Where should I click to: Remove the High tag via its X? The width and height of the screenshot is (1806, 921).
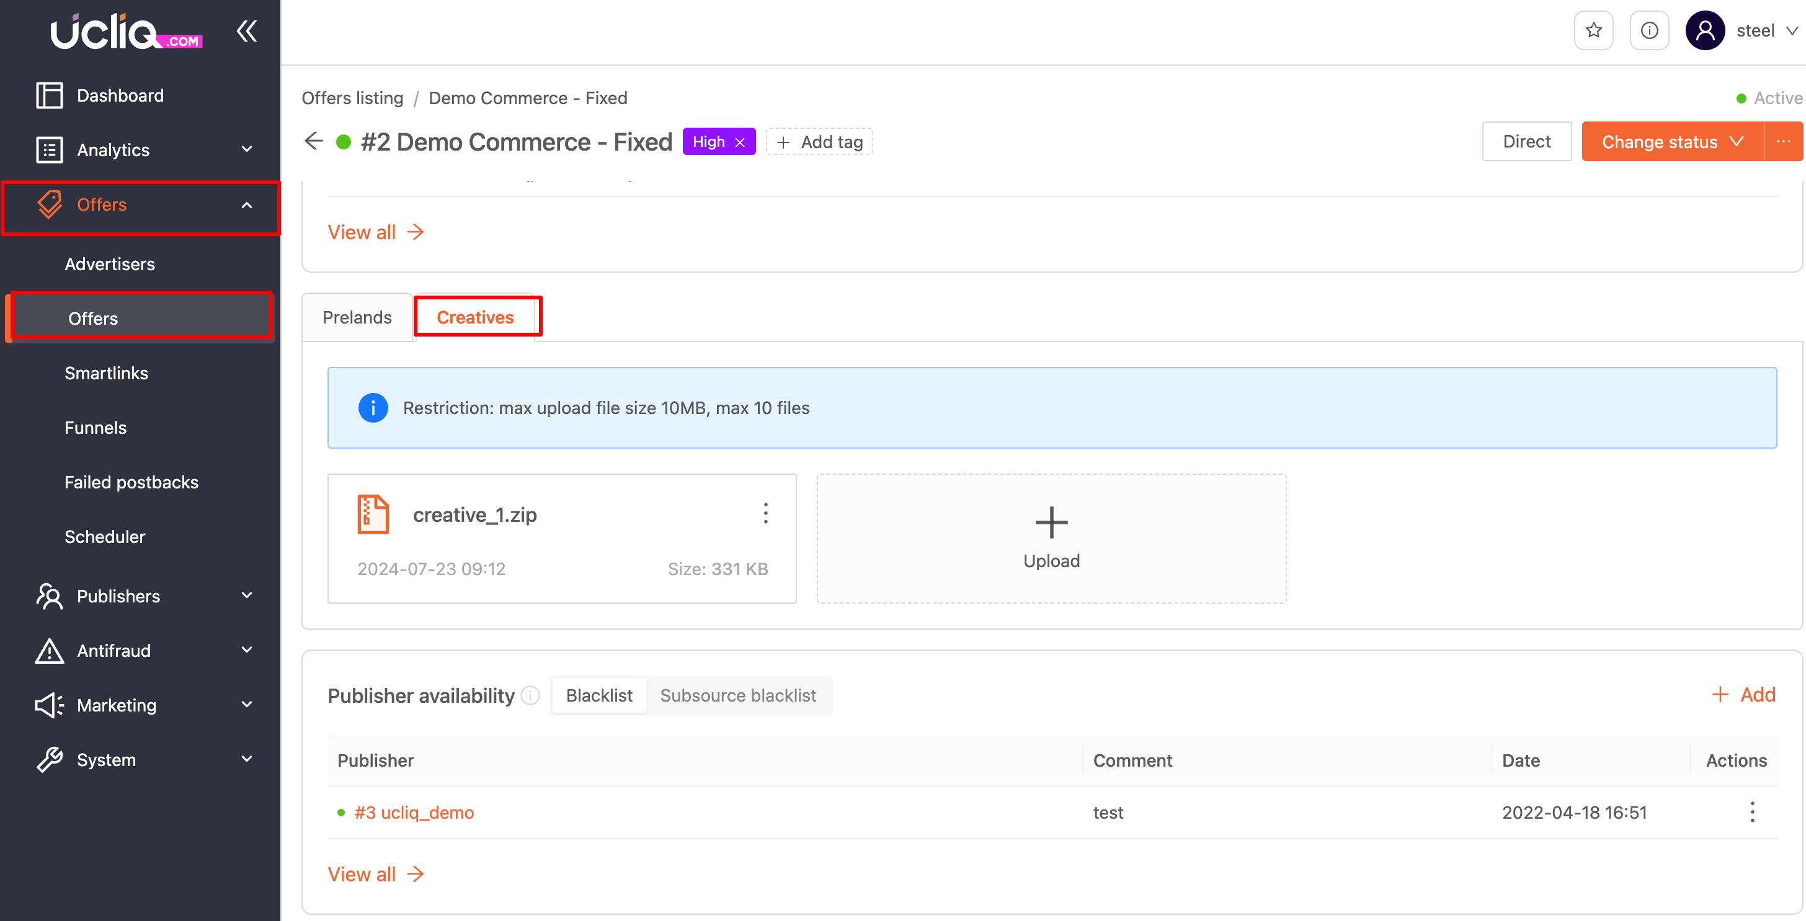741,142
